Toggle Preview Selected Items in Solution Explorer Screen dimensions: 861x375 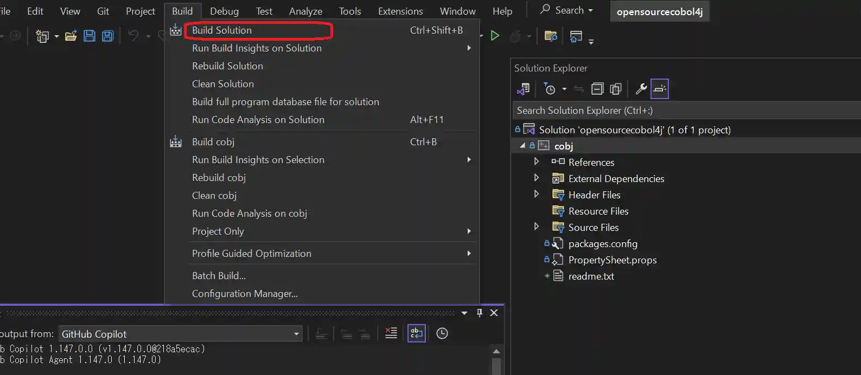coord(660,89)
